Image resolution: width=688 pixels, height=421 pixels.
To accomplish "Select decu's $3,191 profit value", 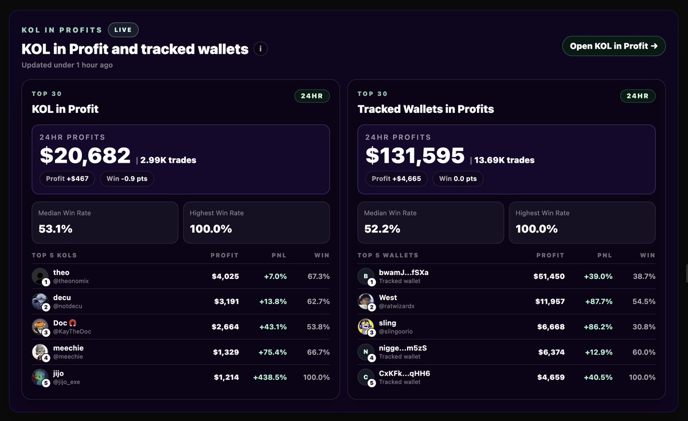I will pos(226,302).
